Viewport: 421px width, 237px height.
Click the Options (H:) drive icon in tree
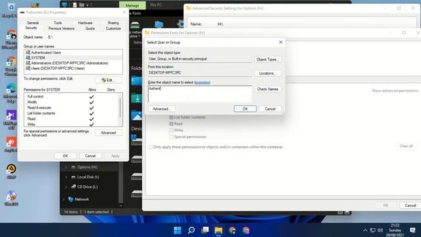pos(73,167)
